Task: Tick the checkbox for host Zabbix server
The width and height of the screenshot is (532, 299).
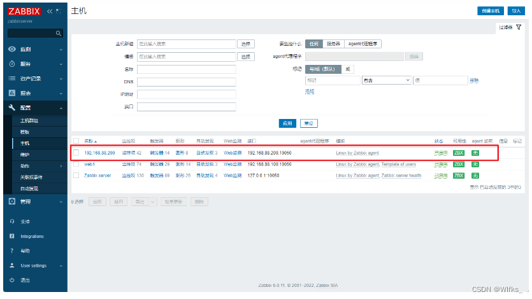Action: point(76,176)
